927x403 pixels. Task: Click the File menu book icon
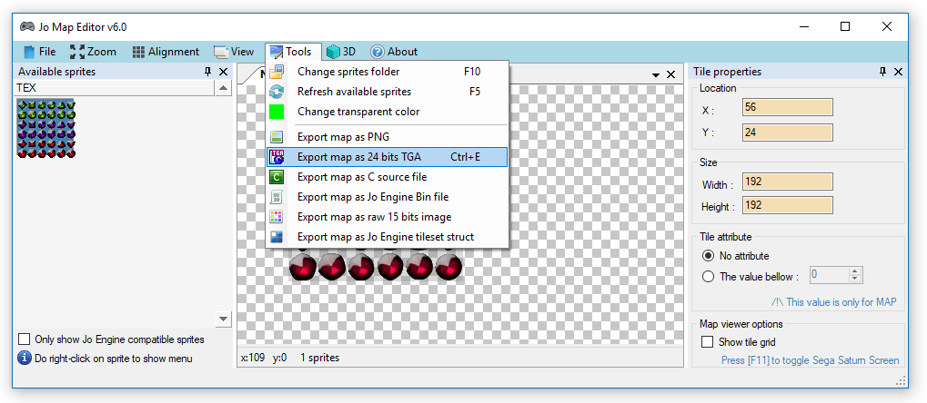[x=29, y=52]
